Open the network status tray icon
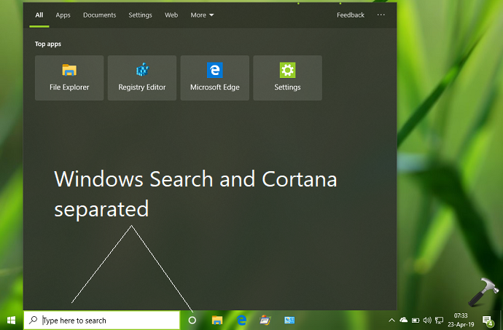This screenshot has height=330, width=503. [x=439, y=320]
